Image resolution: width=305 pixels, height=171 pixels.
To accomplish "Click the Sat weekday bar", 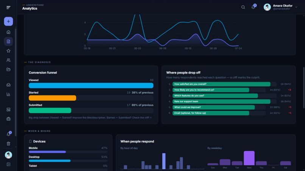I will coord(285,163).
